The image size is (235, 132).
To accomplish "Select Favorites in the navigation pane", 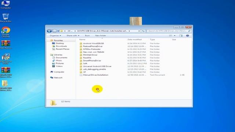I will click(58, 40).
